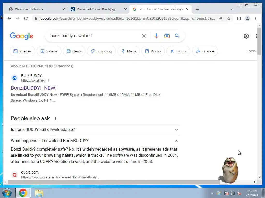
Task: Click the page scroll up arrow
Action: tap(259, 26)
